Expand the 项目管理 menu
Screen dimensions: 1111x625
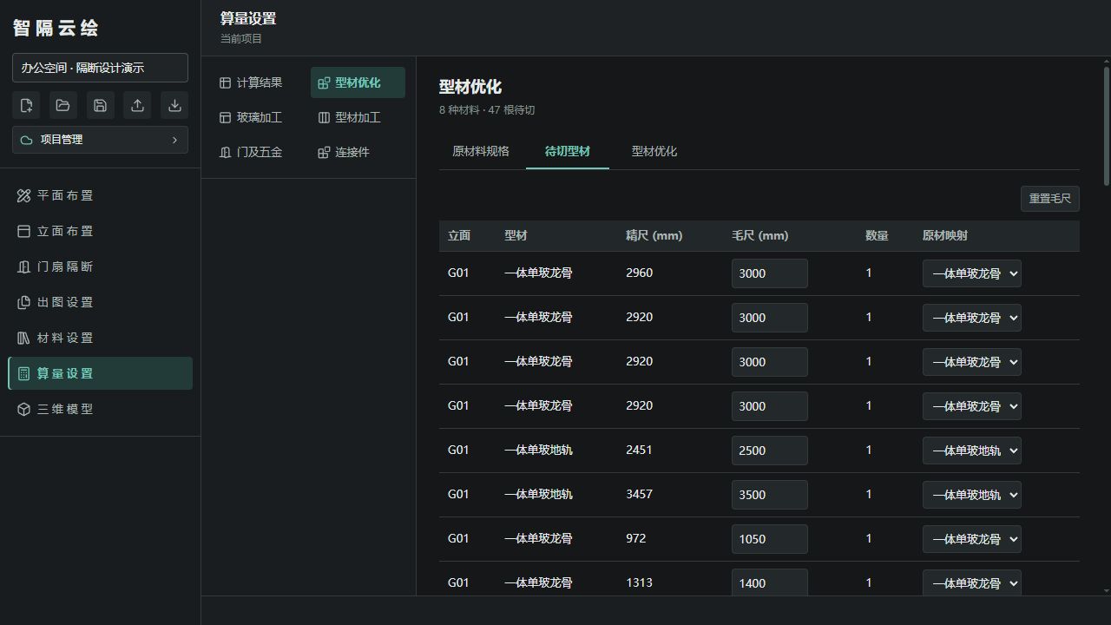click(x=100, y=140)
